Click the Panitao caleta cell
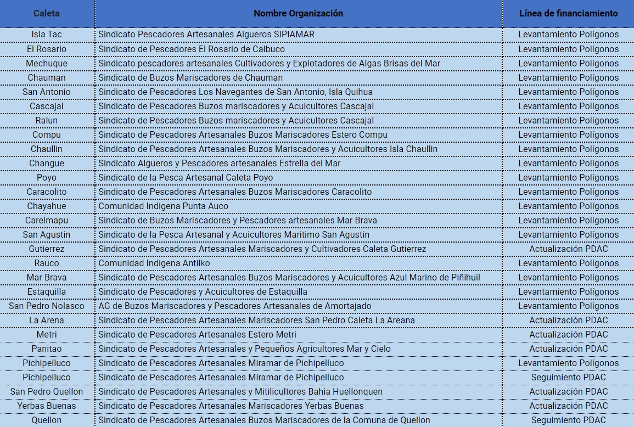 [x=47, y=349]
